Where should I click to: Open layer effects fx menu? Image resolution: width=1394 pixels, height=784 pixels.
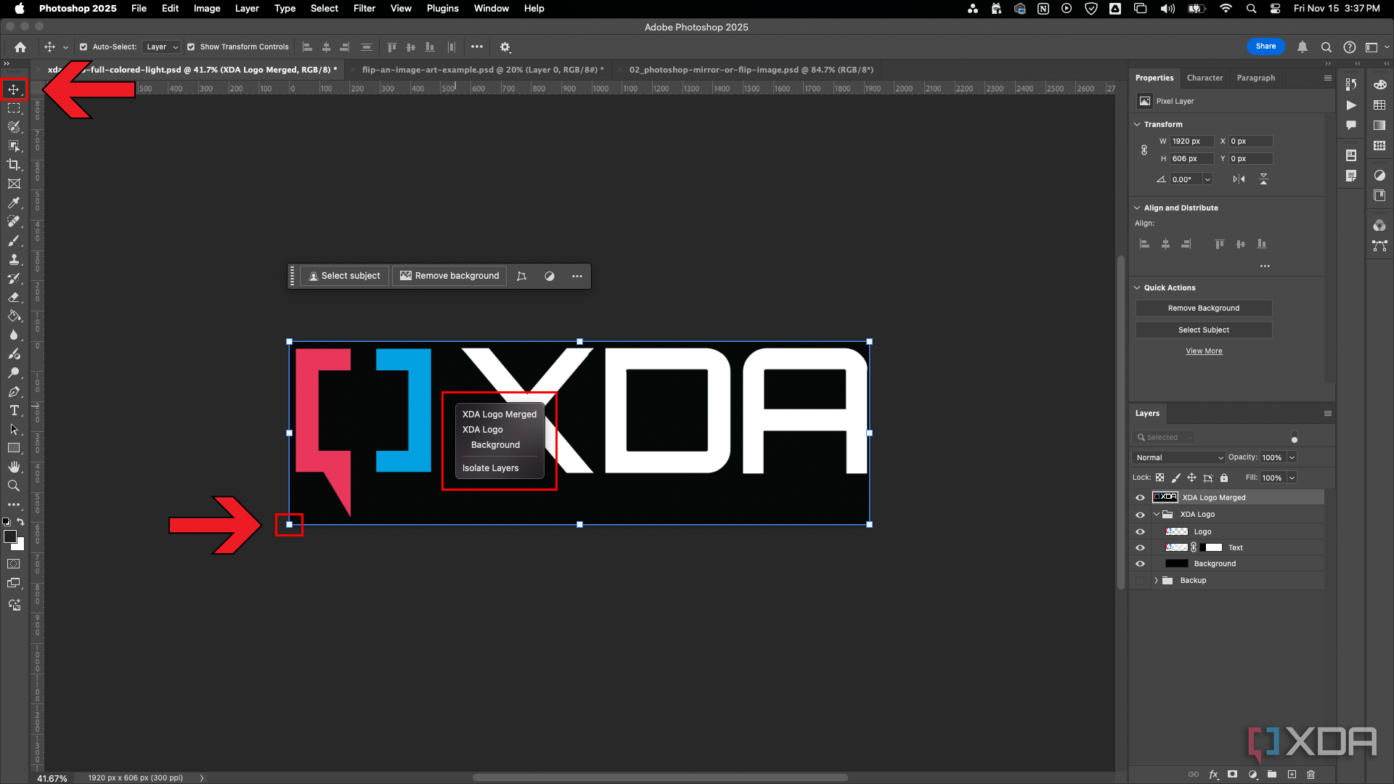[1213, 775]
